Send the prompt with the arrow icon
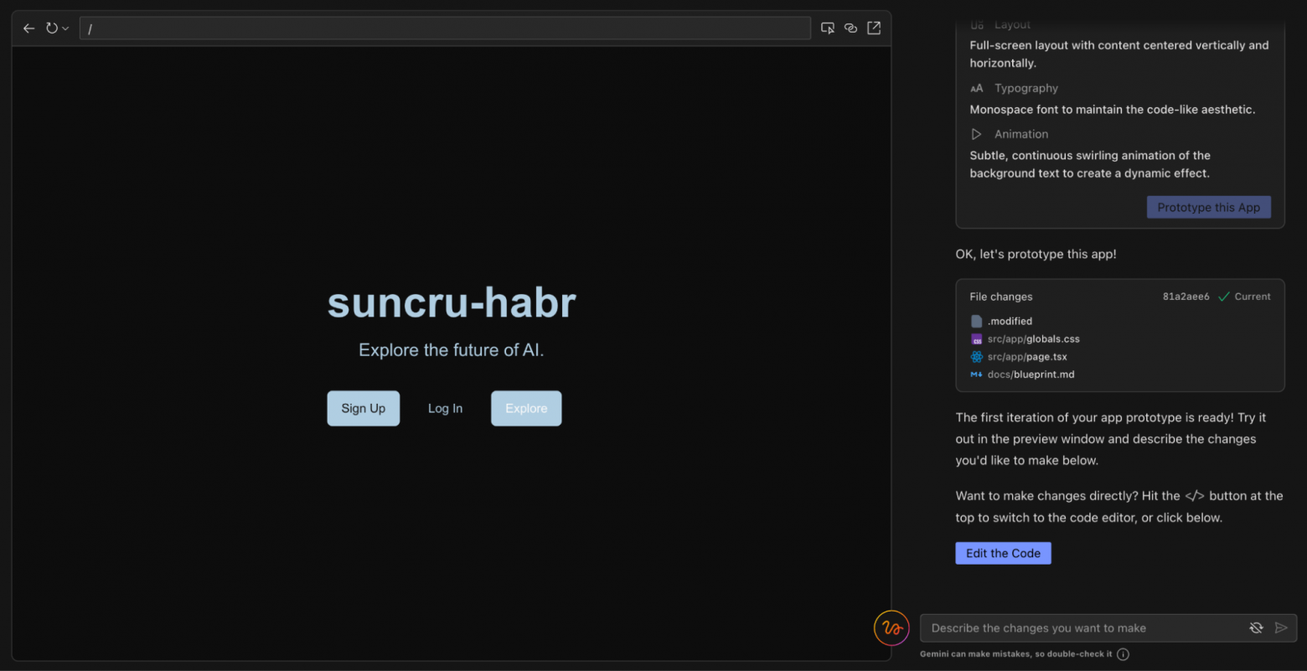The width and height of the screenshot is (1307, 671). (x=1281, y=628)
